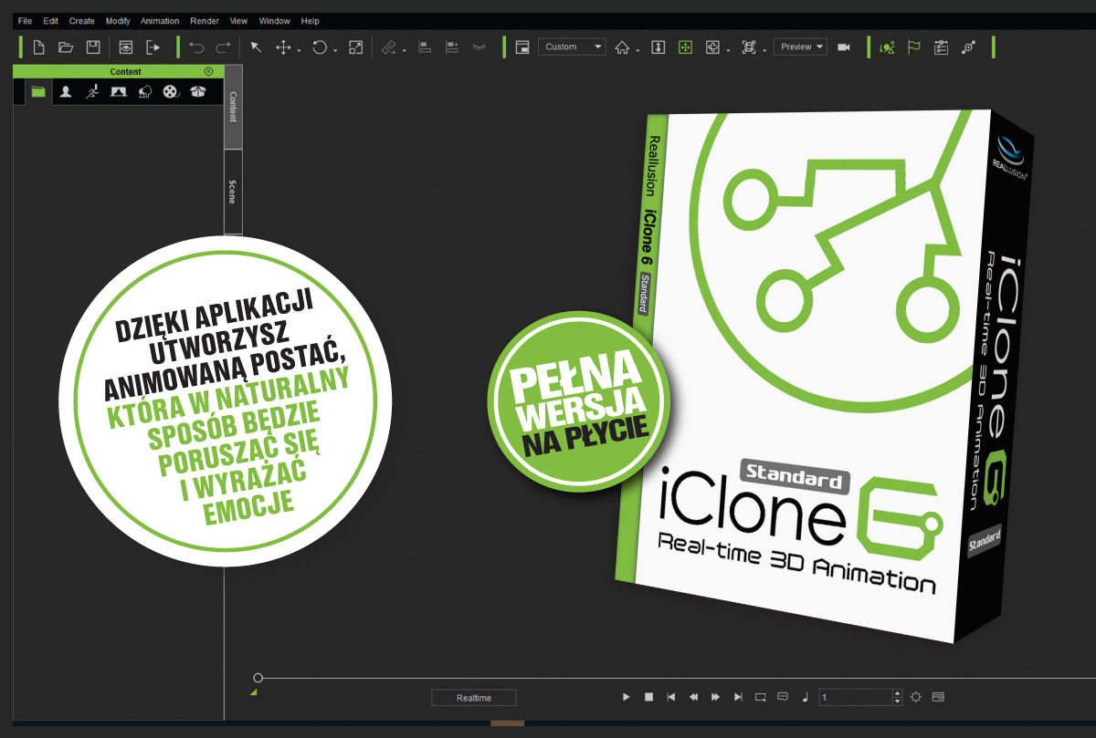Toggle the green flag icon in the toolbar
The height and width of the screenshot is (738, 1096).
(913, 47)
